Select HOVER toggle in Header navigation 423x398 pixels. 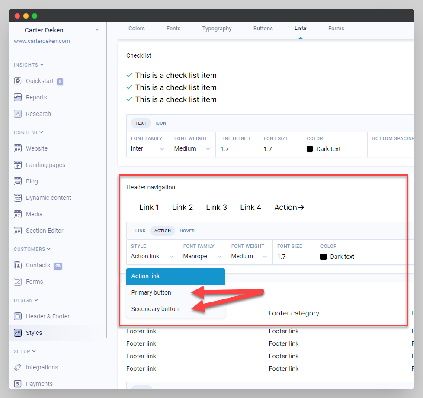coord(187,231)
